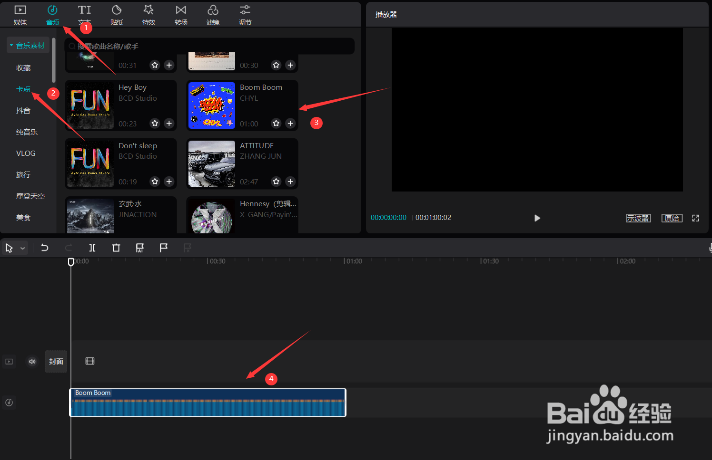Click the song search input field
Image resolution: width=712 pixels, height=460 pixels.
(209, 46)
